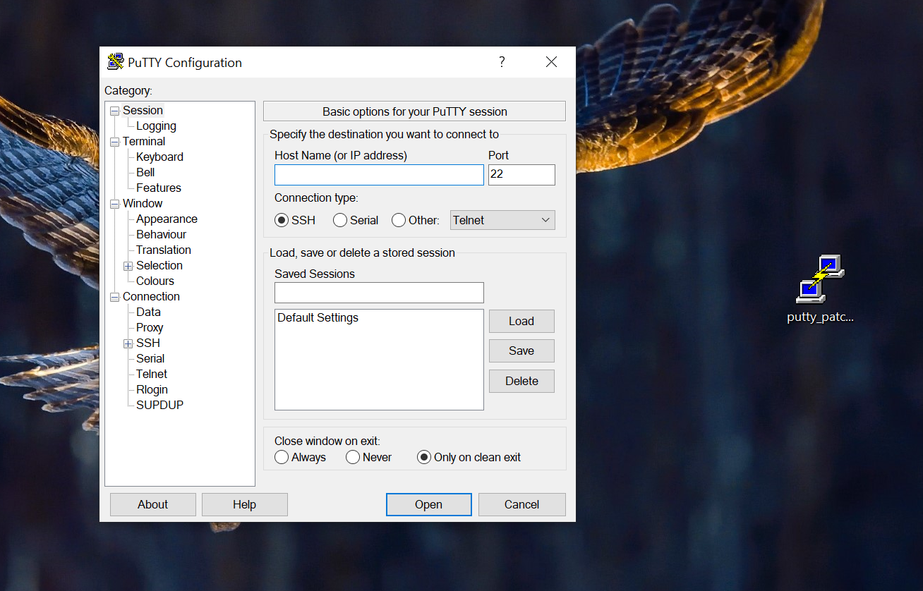Expand the Selection tree node
Image resolution: width=923 pixels, height=591 pixels.
[x=128, y=266]
